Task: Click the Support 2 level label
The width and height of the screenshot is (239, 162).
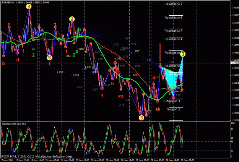Action: point(174,109)
